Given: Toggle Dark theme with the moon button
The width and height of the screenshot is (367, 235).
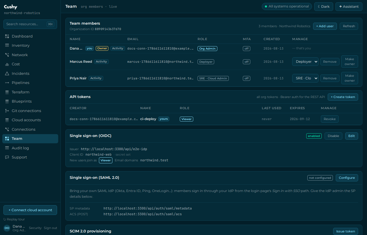Looking at the screenshot, I should coord(323,7).
